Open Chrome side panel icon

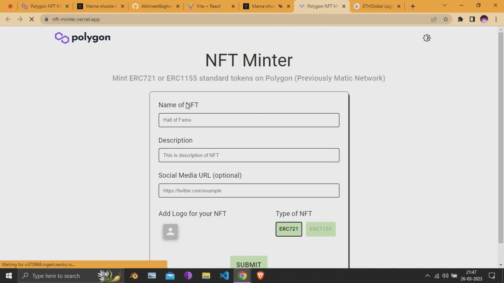coord(472,19)
